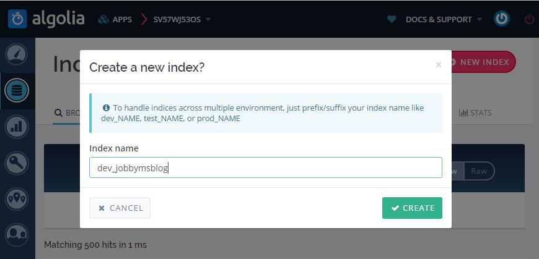
Task: Open the dashboard gauge icon in sidebar
Action: 16,54
